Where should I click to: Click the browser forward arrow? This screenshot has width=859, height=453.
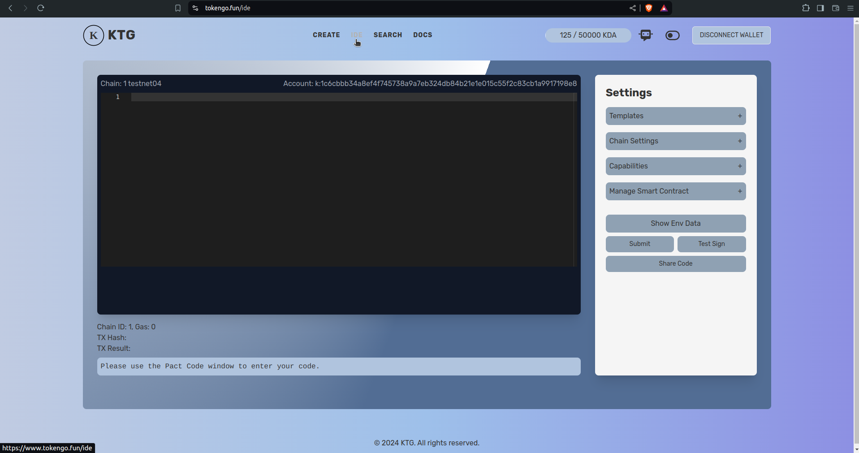(25, 8)
